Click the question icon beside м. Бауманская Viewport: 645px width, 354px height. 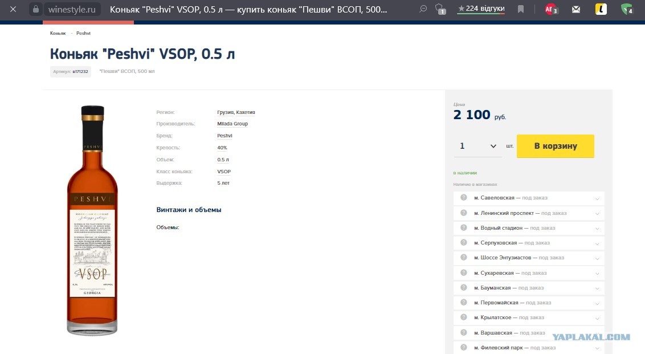[464, 287]
